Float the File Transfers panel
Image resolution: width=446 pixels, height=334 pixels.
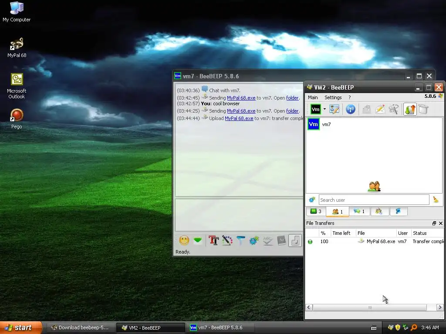(x=434, y=224)
